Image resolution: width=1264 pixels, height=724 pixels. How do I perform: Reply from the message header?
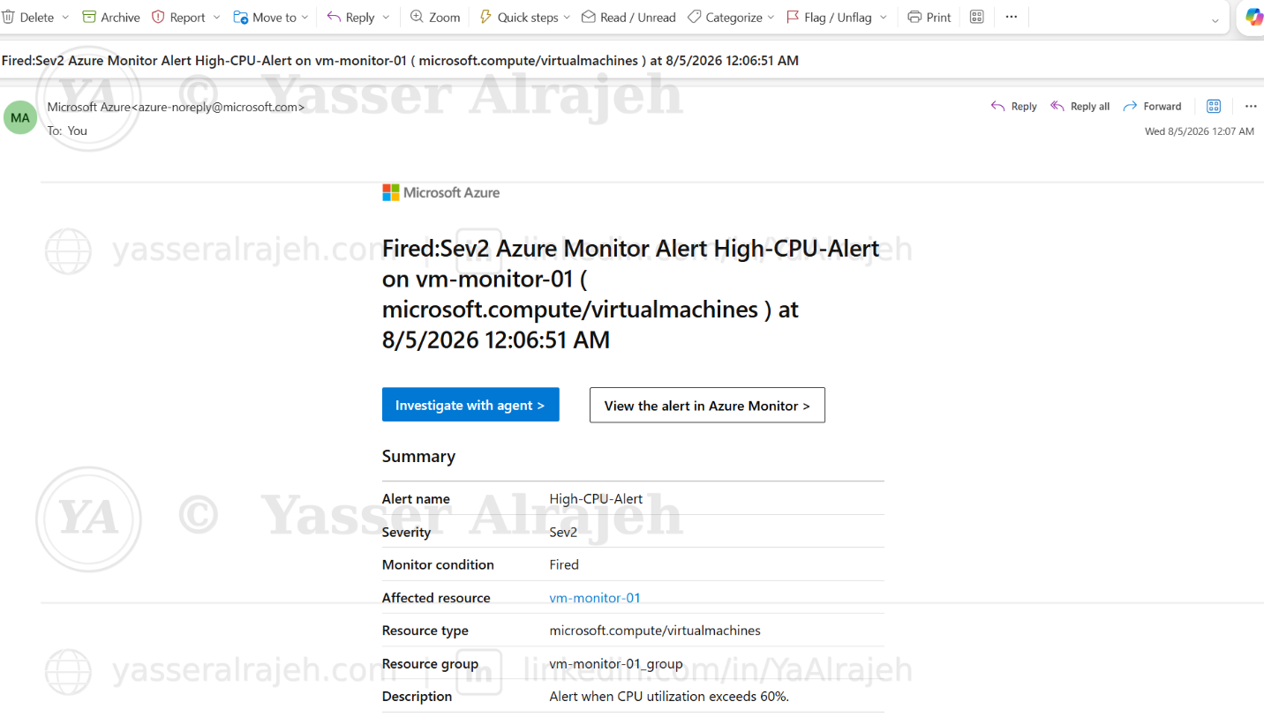click(1013, 106)
